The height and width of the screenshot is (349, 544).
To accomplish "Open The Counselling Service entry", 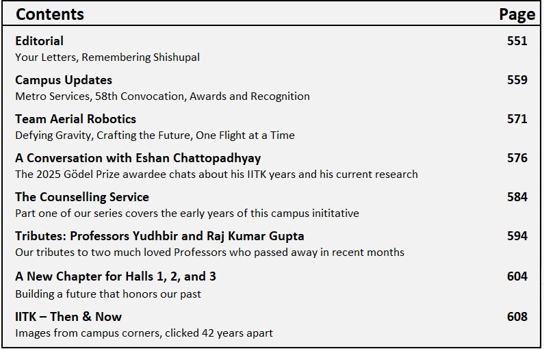I will 81,197.
